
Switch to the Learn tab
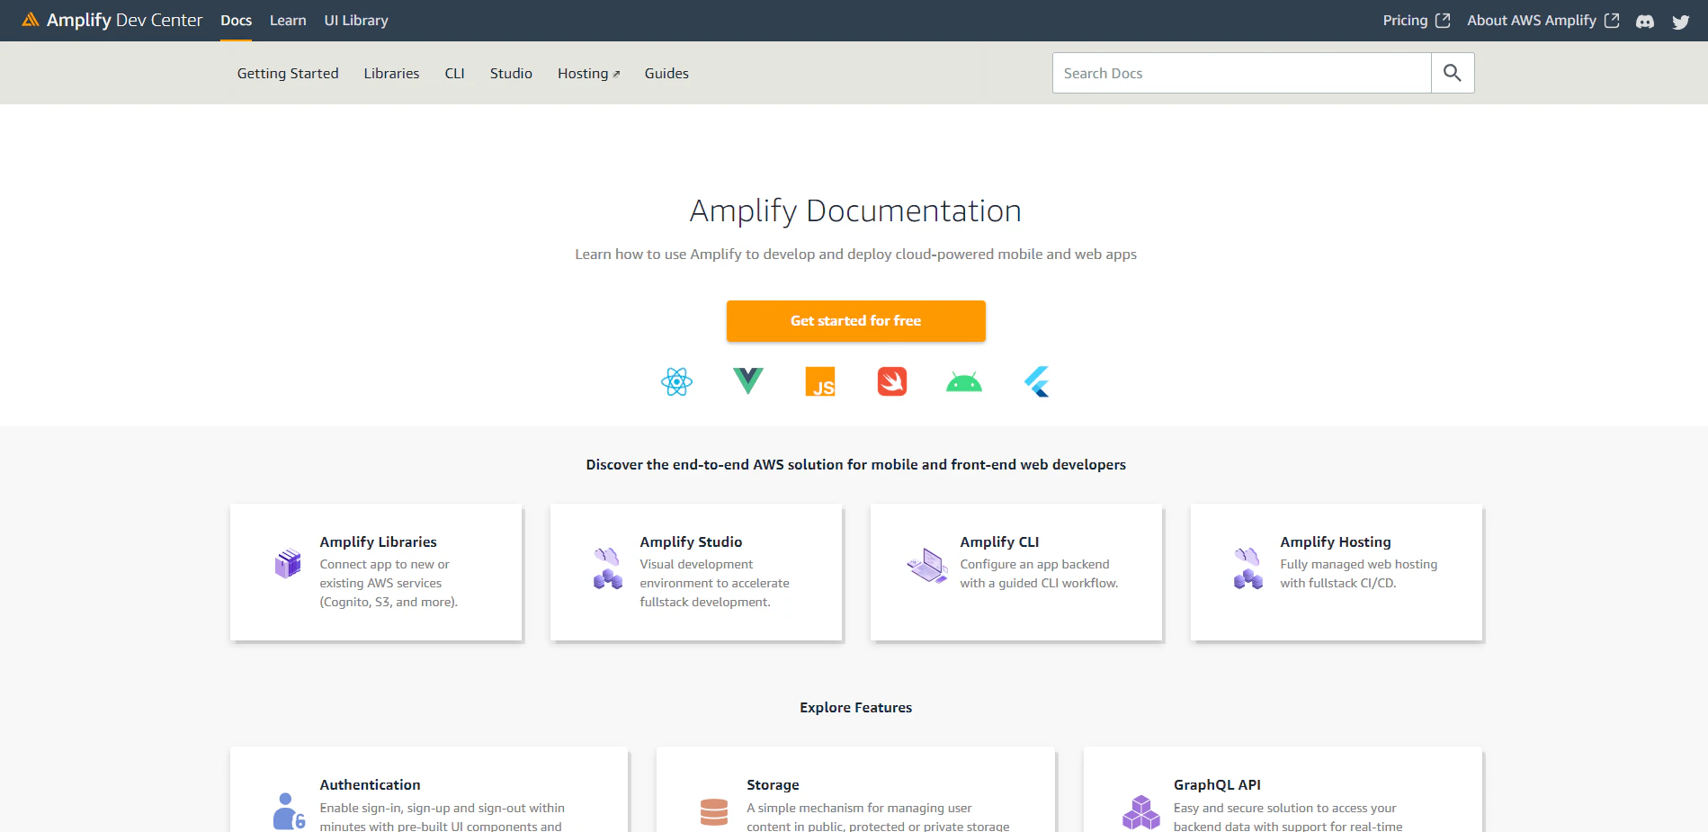288,21
